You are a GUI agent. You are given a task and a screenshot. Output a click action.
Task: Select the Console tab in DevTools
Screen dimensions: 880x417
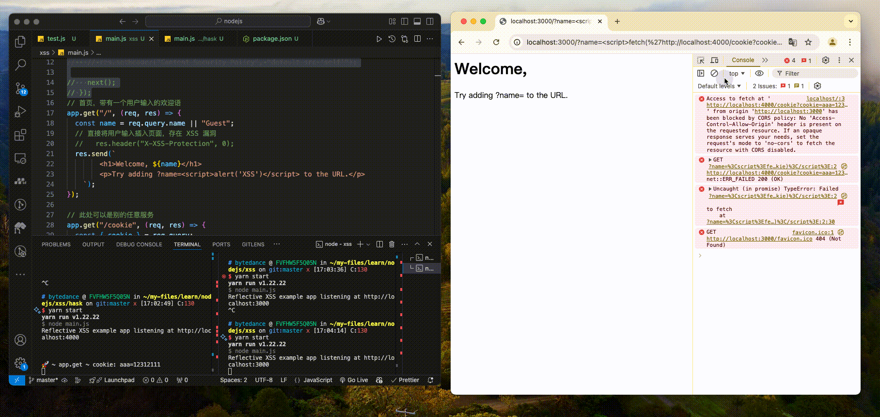tap(743, 60)
